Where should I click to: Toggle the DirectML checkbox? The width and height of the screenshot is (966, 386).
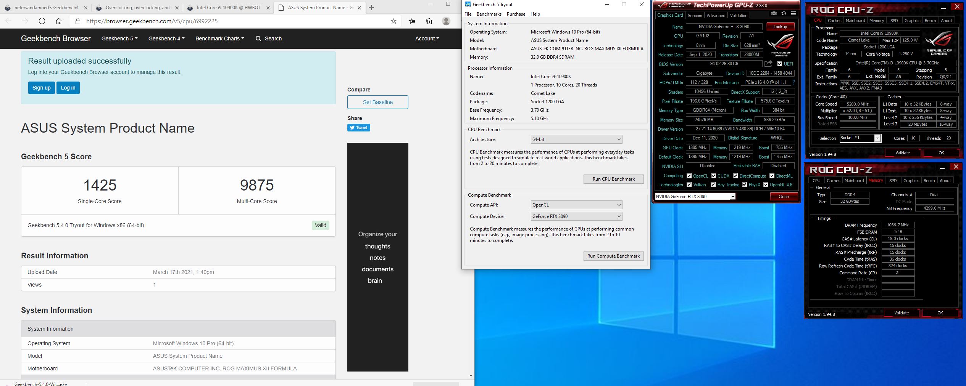click(x=772, y=176)
